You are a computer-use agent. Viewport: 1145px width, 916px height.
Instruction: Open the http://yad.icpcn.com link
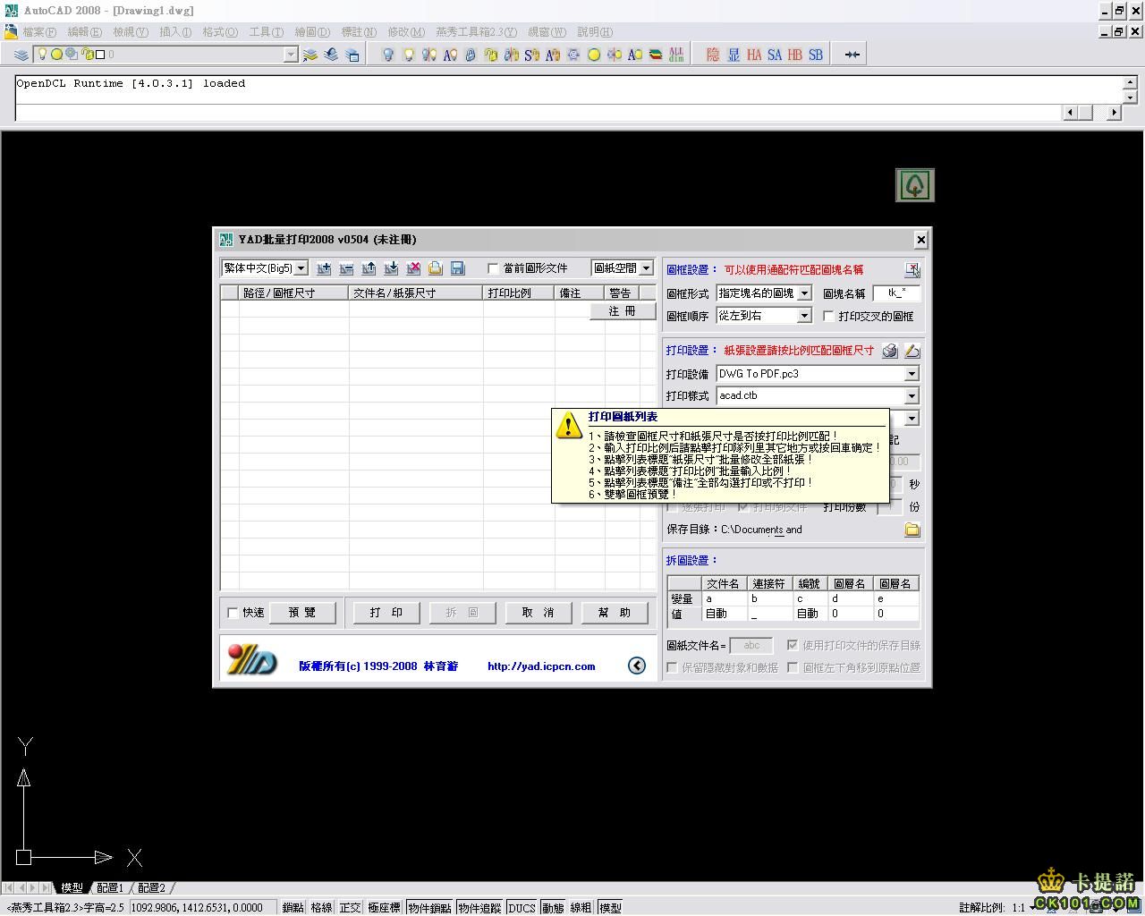541,666
